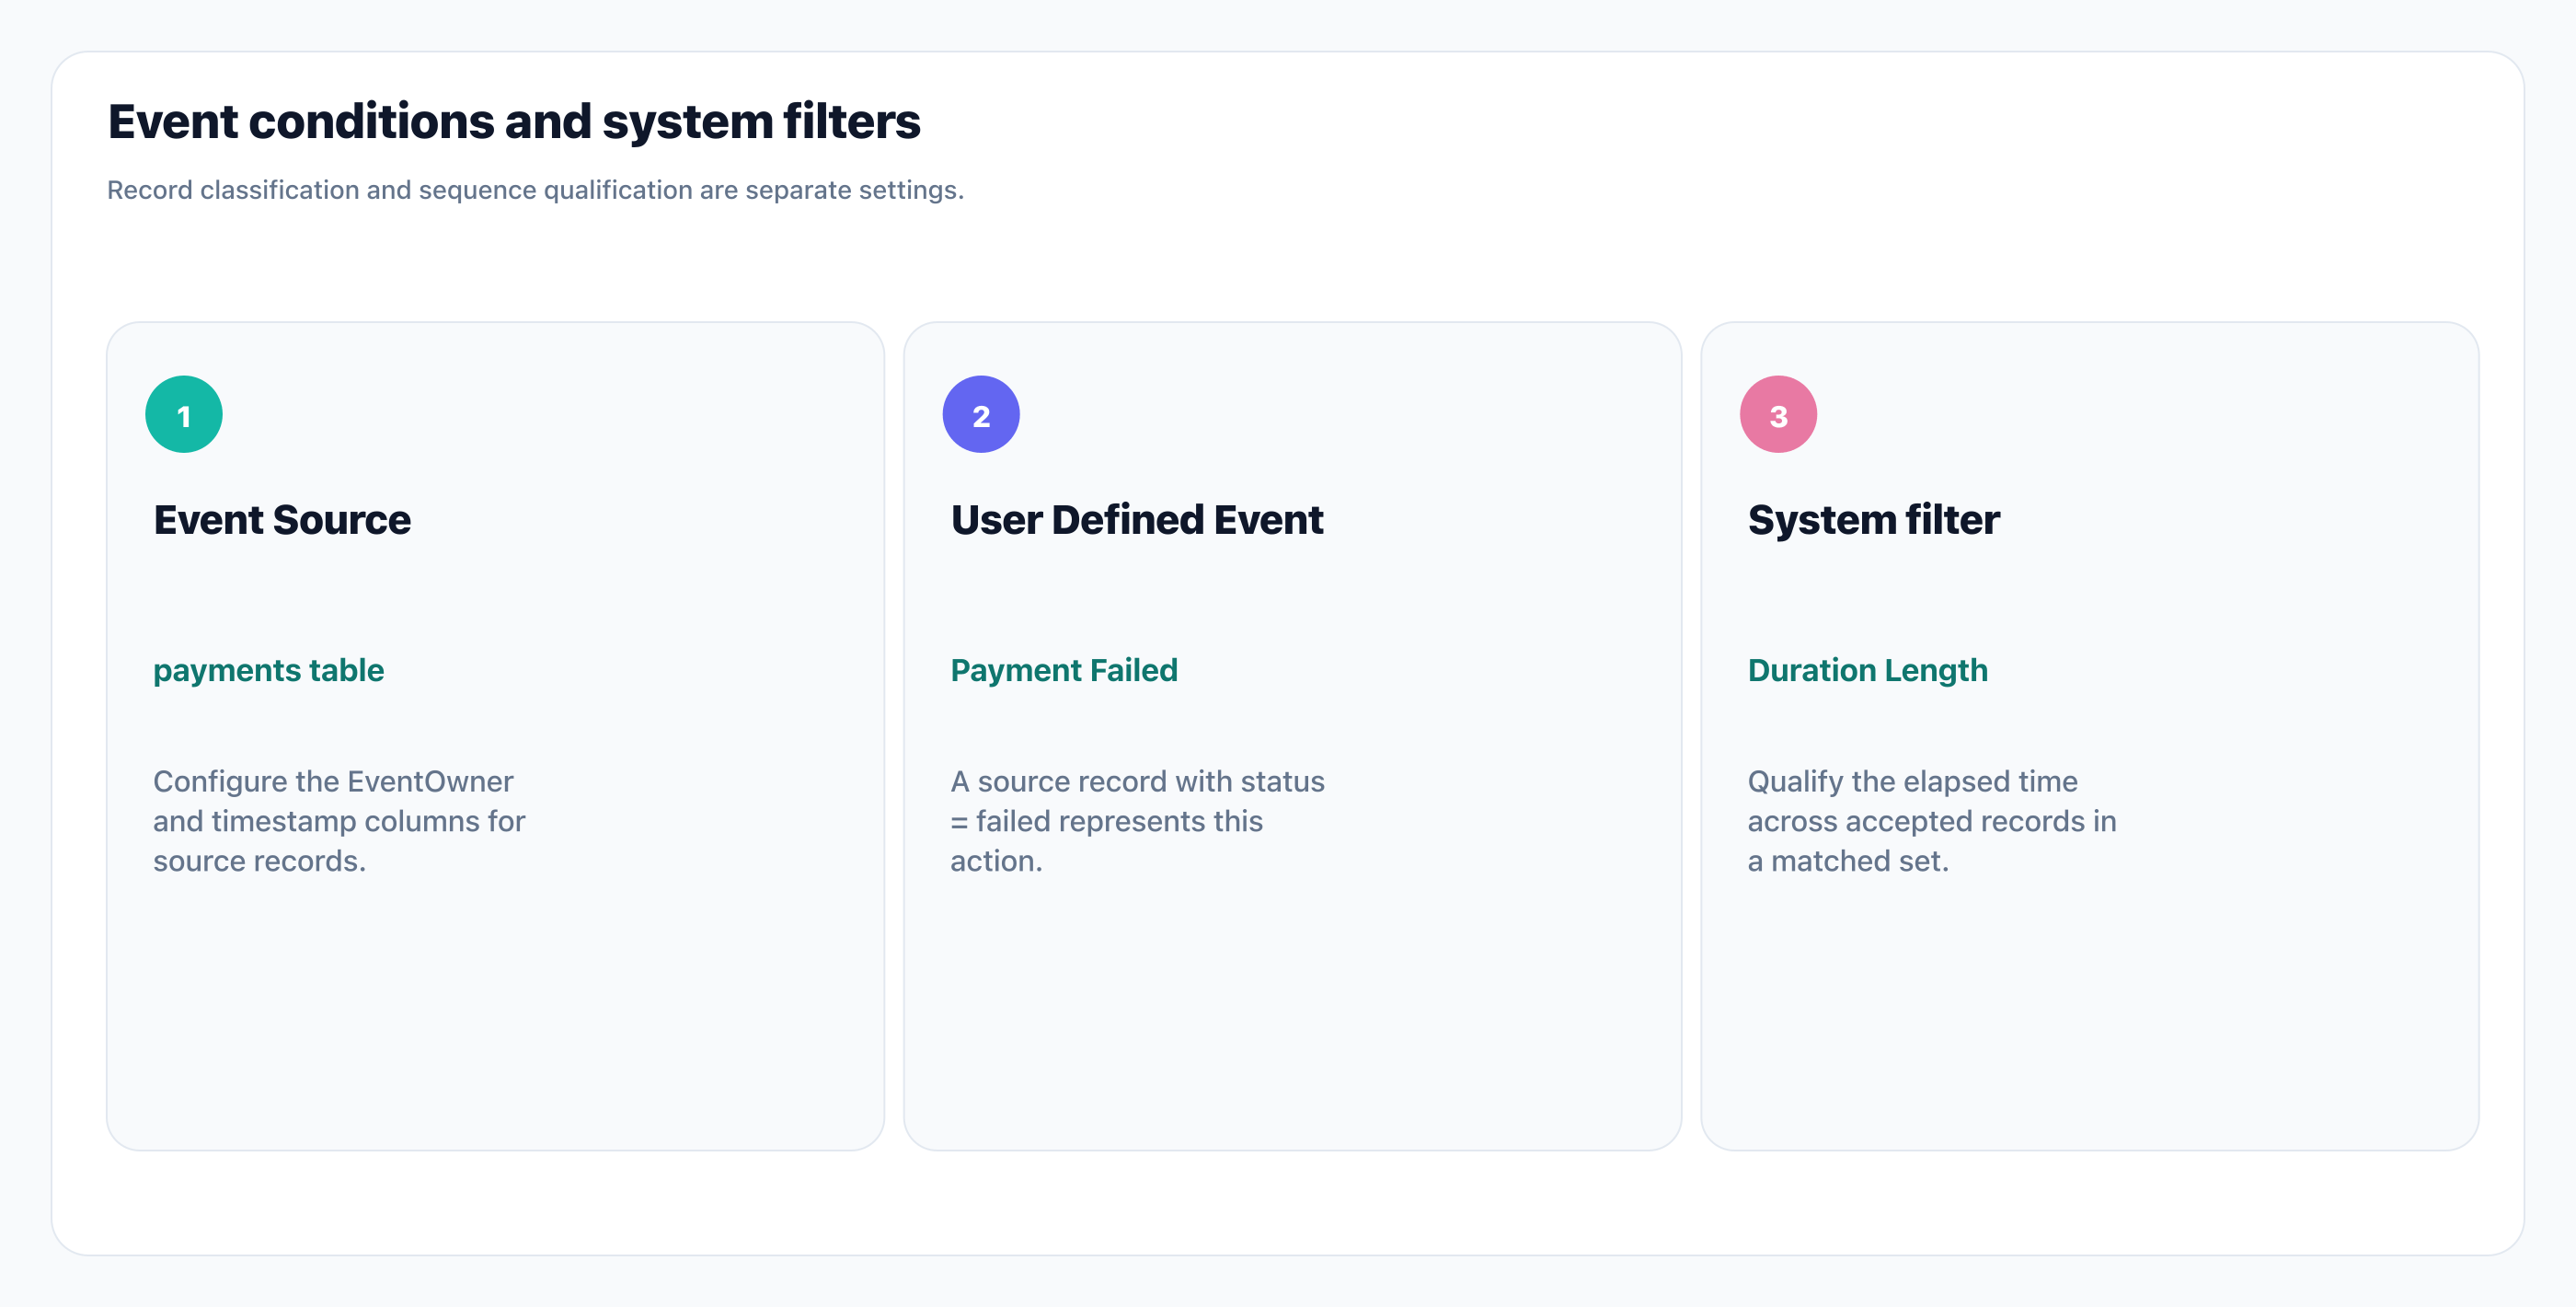Click the 'Payment Failed' label

1064,670
